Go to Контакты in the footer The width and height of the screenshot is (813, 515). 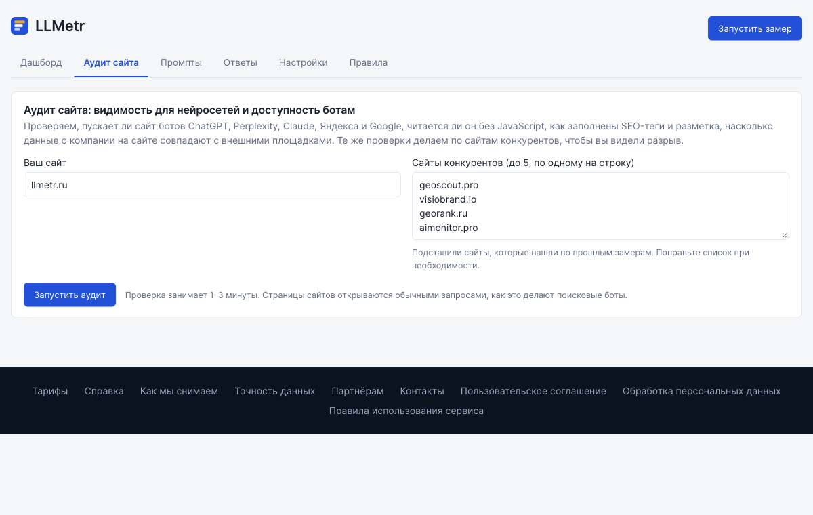click(x=422, y=391)
